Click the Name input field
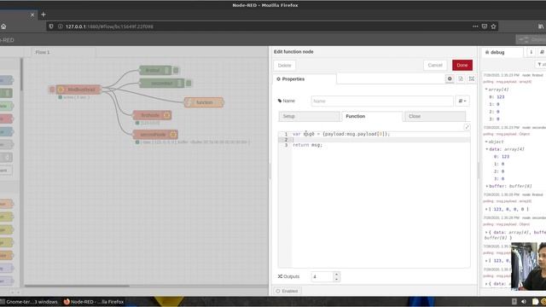The width and height of the screenshot is (546, 307). 382,101
